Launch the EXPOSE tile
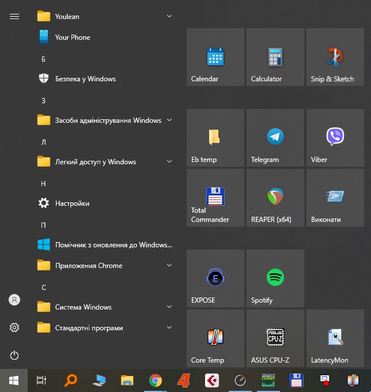The image size is (371, 392). (215, 278)
